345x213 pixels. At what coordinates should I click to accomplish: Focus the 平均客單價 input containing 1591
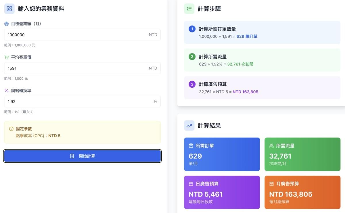pos(82,68)
